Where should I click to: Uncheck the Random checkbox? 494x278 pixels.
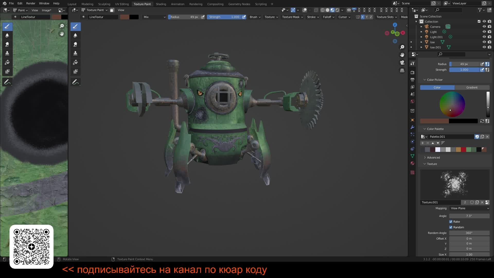point(451,227)
